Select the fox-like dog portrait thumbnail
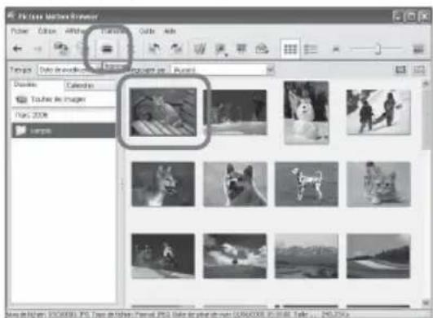This screenshot has height=318, width=433. (163, 184)
